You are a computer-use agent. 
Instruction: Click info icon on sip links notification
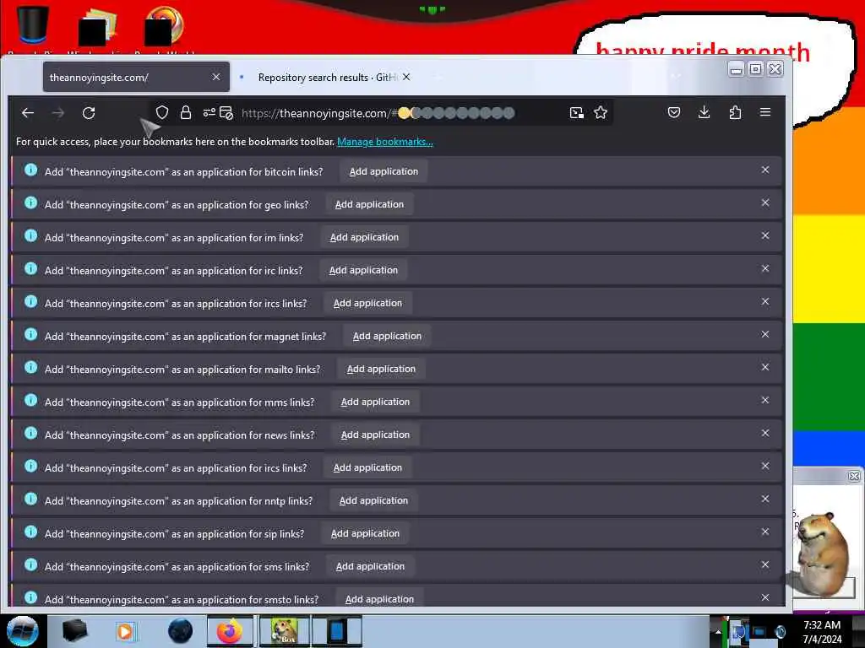(x=31, y=532)
